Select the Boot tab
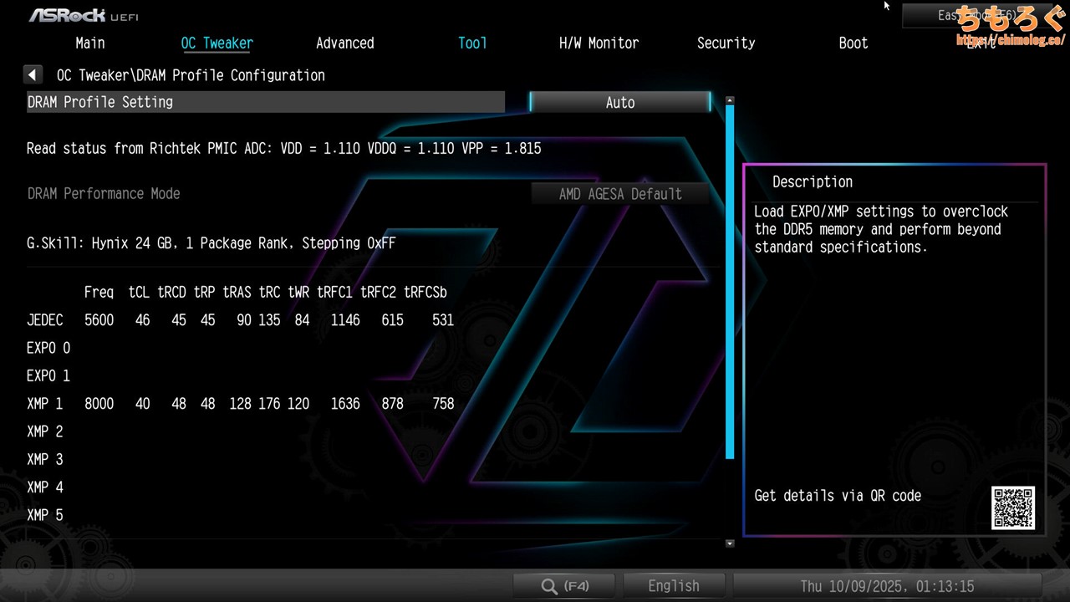This screenshot has height=602, width=1070. pyautogui.click(x=853, y=43)
